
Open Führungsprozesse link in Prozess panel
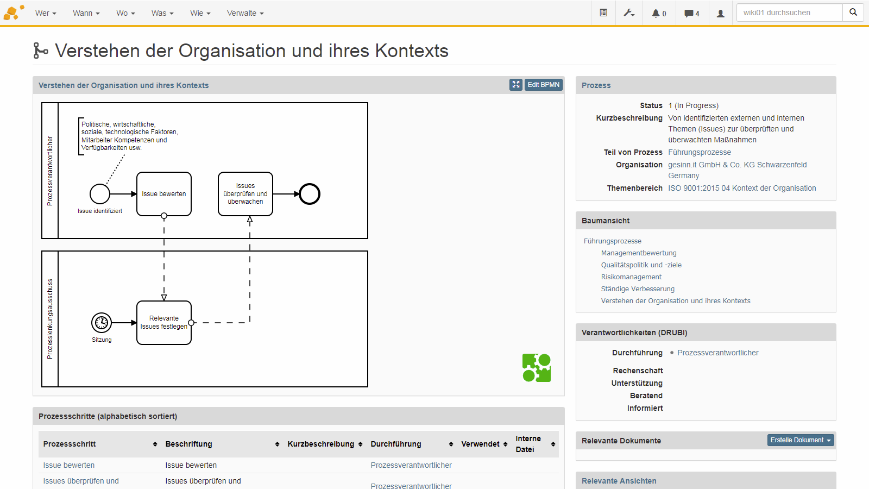pyautogui.click(x=700, y=152)
